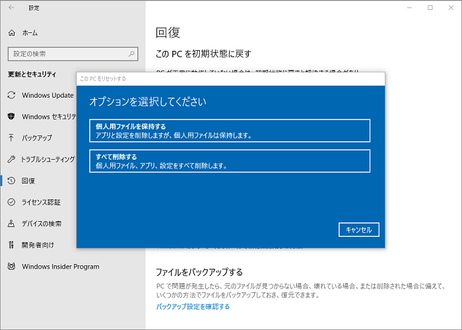Click the 回復 label in sidebar
The width and height of the screenshot is (462, 330).
28,181
